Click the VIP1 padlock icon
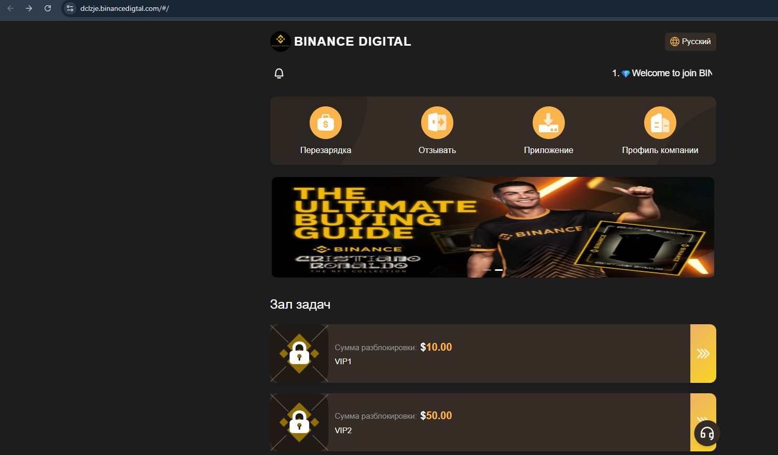Viewport: 778px width, 455px height. tap(299, 354)
